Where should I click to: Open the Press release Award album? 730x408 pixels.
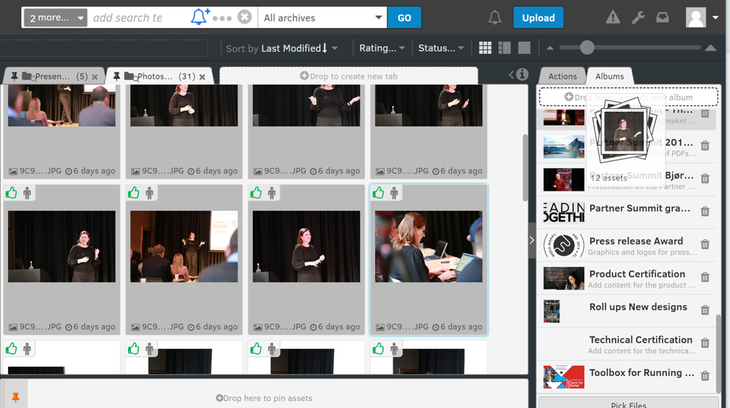626,246
